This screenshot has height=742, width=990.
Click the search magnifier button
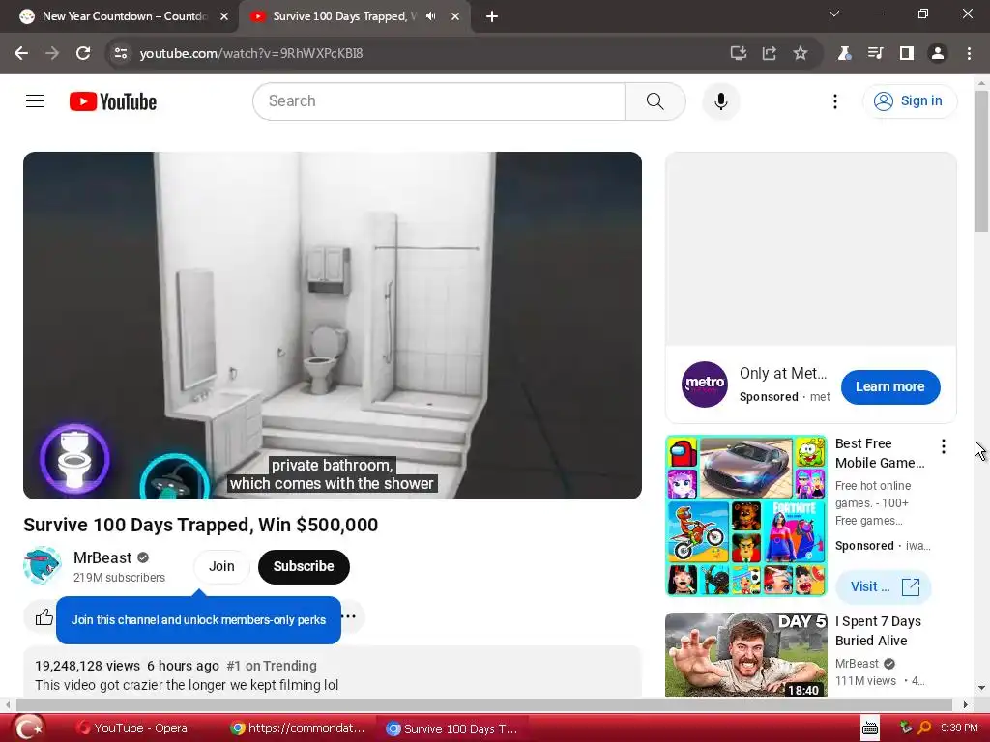655,100
